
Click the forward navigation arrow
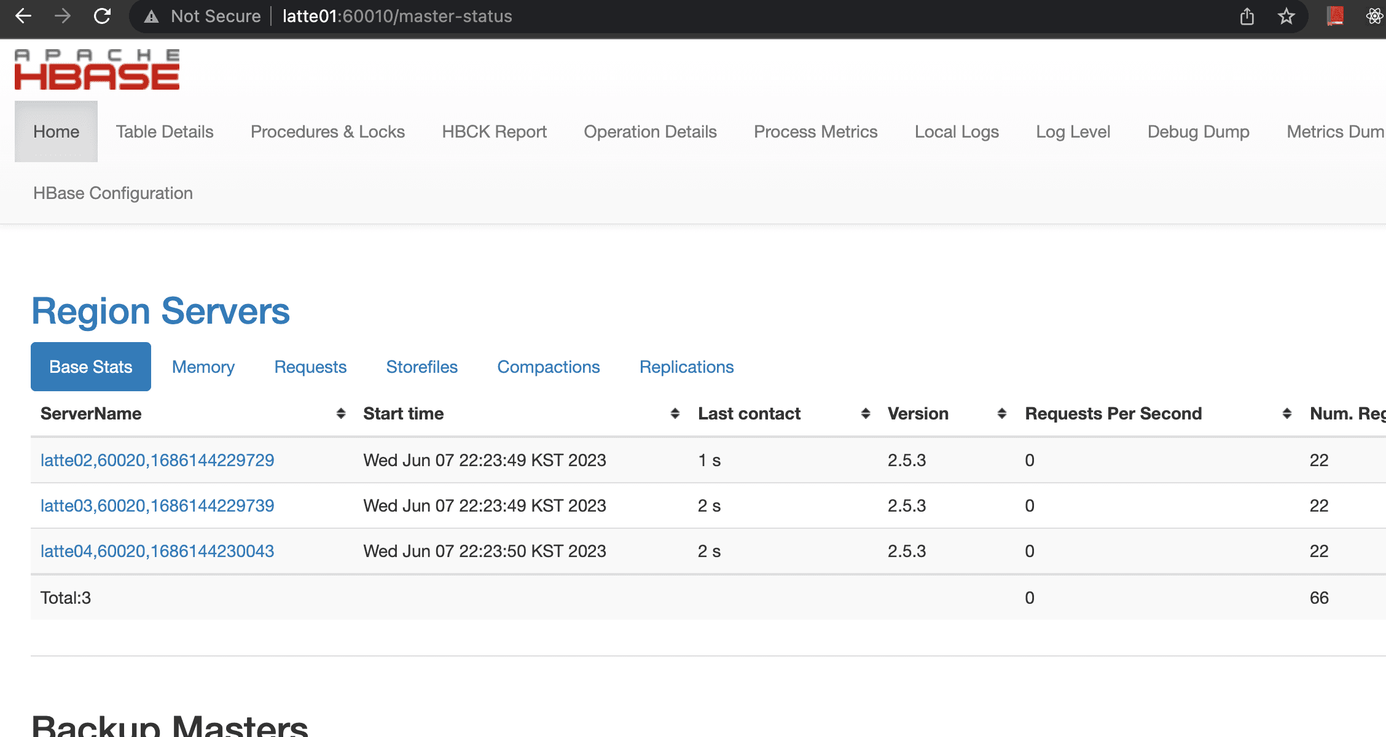pos(63,16)
